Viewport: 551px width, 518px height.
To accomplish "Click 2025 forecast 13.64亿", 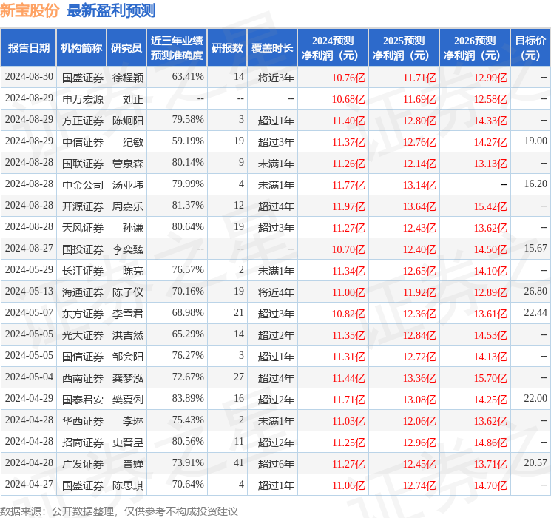I will click(x=419, y=206).
